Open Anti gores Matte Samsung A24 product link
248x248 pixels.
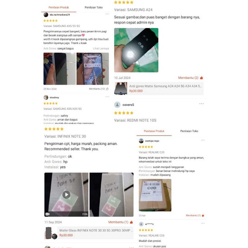[x=159, y=88]
